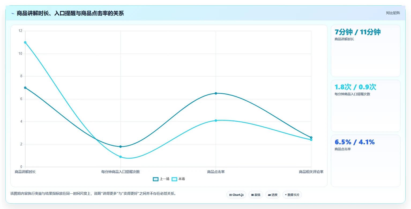Click the 6.5% / 4.1% card value

355,142
